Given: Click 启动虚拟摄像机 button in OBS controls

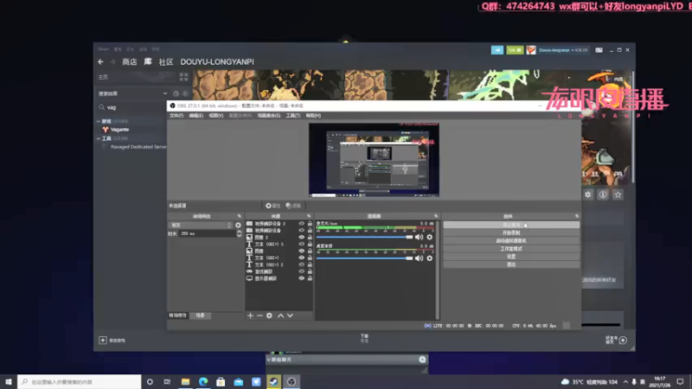Looking at the screenshot, I should [x=511, y=241].
